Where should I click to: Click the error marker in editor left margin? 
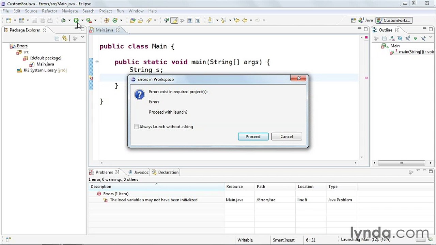coord(91,78)
